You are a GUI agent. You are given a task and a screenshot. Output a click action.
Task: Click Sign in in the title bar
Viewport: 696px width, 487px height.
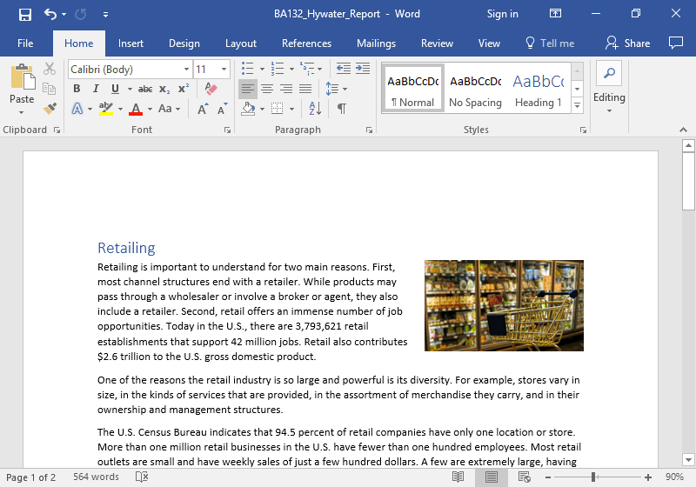click(x=502, y=14)
